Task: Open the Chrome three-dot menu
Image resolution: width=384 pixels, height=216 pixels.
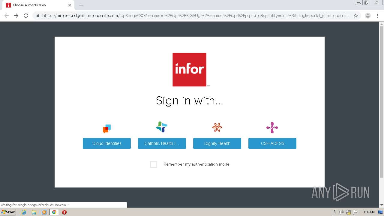Action: click(x=378, y=16)
